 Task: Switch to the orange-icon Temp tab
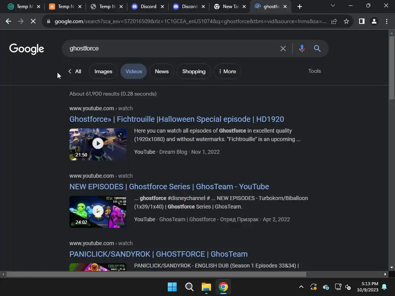point(66,7)
